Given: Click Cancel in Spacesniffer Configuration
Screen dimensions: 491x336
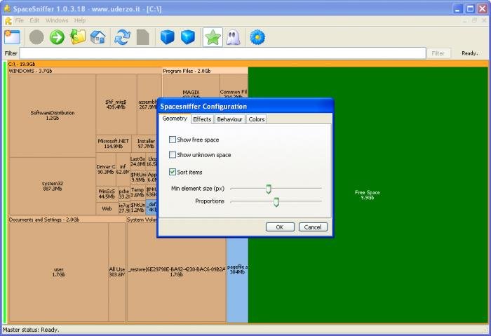Looking at the screenshot, I should (x=313, y=227).
